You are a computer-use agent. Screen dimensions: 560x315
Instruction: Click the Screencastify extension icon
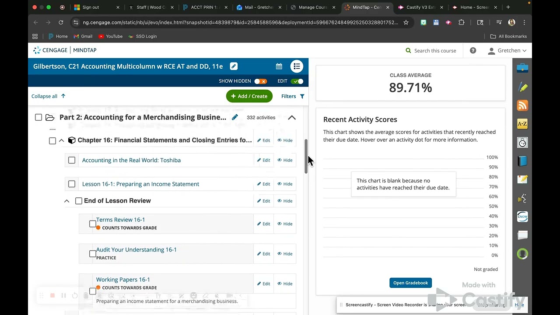(448, 22)
